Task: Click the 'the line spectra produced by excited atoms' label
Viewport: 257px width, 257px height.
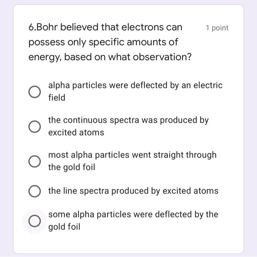Action: coord(133,191)
